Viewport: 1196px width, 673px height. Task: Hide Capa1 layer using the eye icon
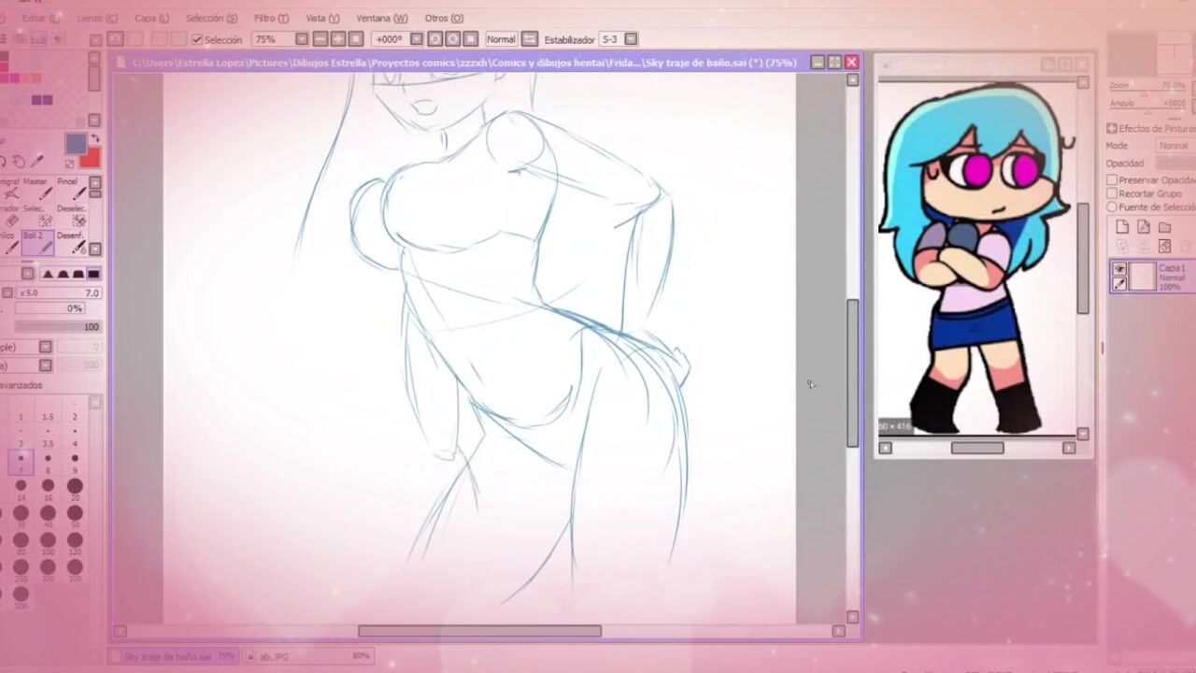1119,269
